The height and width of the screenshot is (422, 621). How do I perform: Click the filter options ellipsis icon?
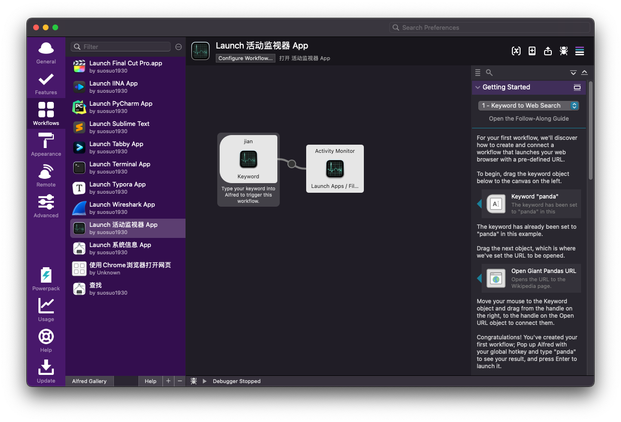[179, 47]
